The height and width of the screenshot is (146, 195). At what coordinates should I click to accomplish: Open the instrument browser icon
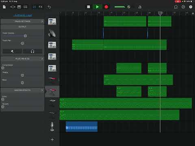[13, 7]
